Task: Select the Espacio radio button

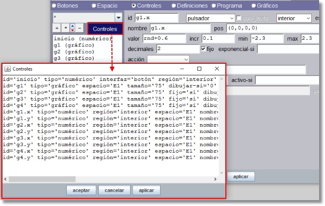Action: 94,6
